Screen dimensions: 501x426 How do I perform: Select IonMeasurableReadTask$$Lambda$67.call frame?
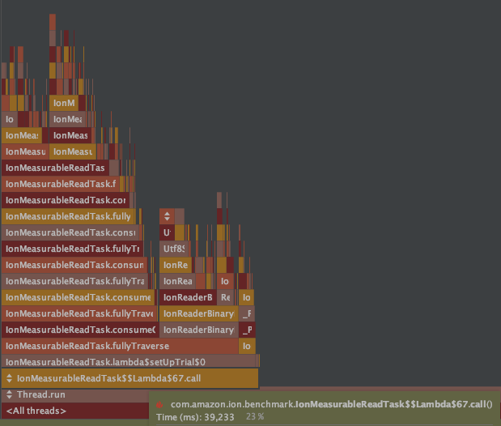(x=129, y=378)
